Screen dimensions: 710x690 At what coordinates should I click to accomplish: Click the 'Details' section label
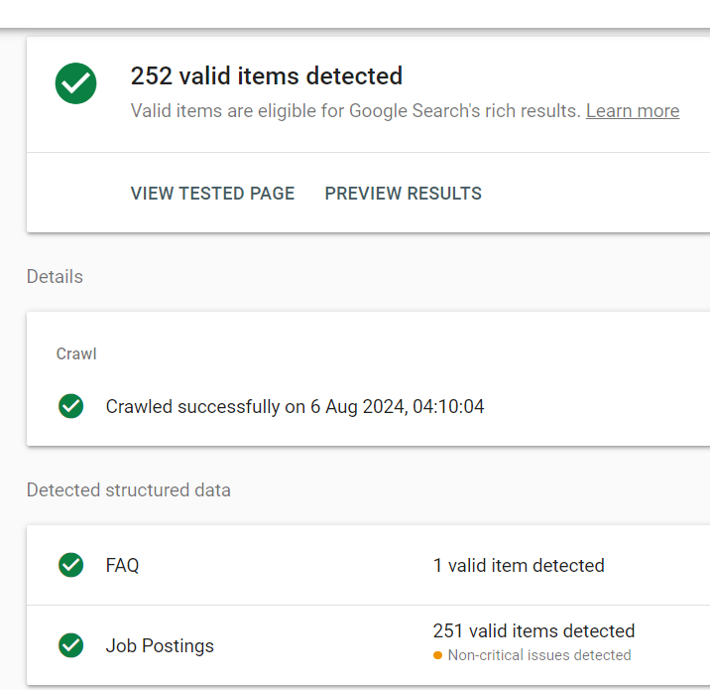pyautogui.click(x=55, y=276)
